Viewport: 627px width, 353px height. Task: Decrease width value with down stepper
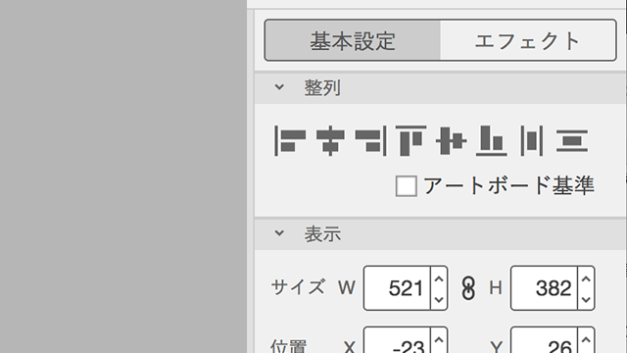tap(439, 299)
